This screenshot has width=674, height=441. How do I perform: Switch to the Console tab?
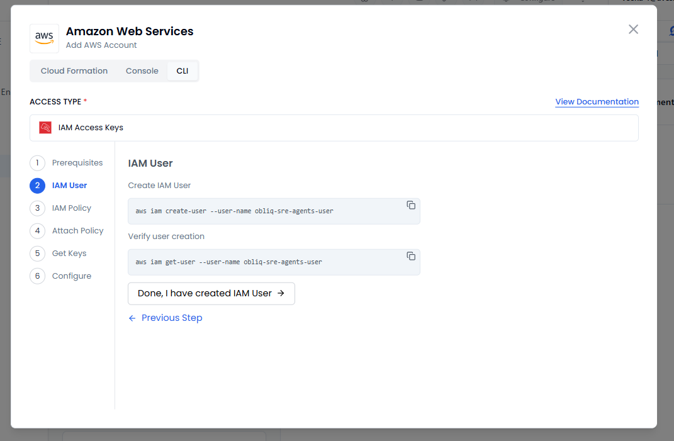pos(142,71)
